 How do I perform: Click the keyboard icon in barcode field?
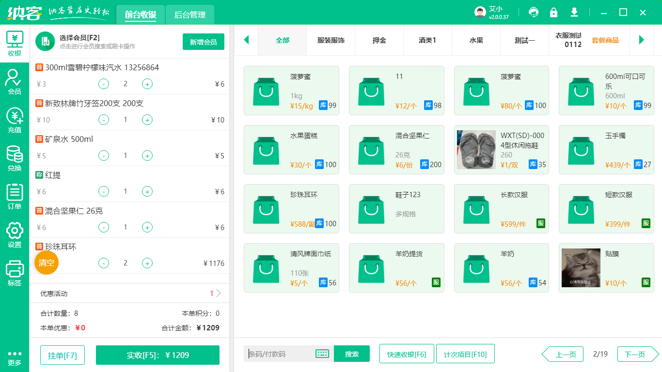322,354
